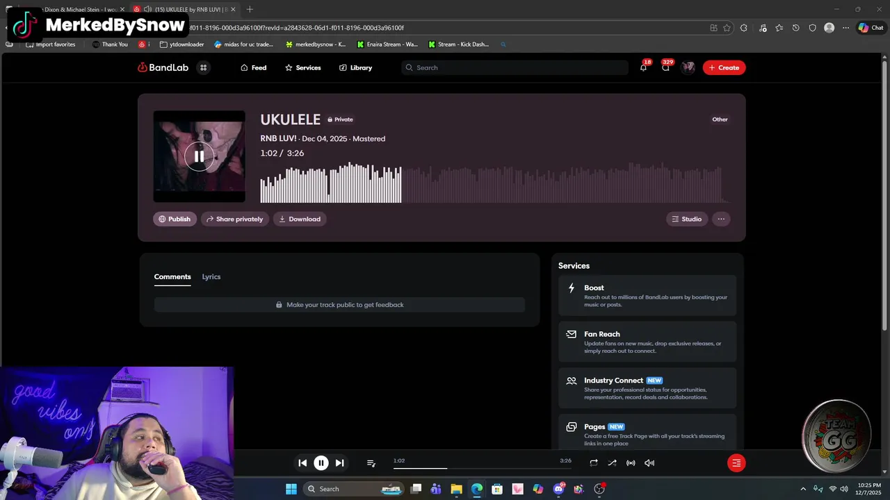
Task: Go to the Feed tab
Action: (254, 67)
